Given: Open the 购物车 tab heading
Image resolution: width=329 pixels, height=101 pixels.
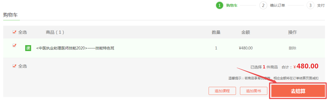Looking at the screenshot, I should (x=10, y=15).
